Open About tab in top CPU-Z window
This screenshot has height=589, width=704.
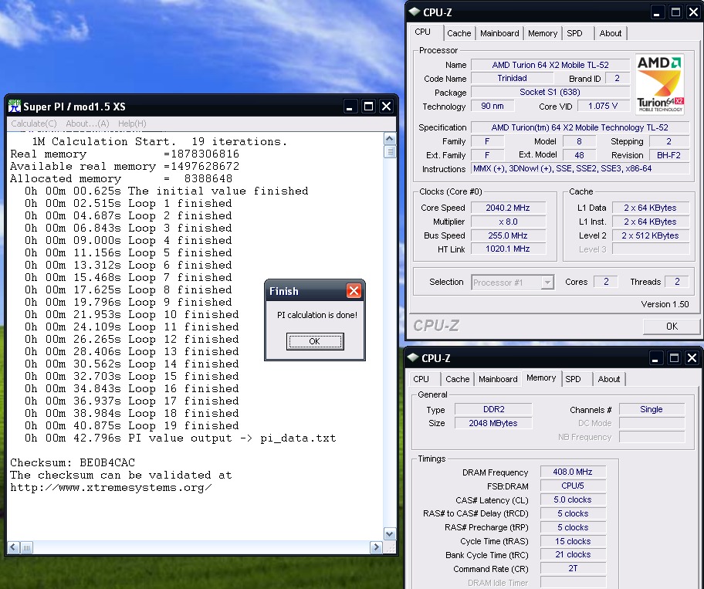pos(610,33)
